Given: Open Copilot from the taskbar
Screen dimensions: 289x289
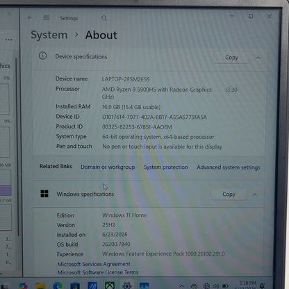Looking at the screenshot, I should click(x=23, y=286).
